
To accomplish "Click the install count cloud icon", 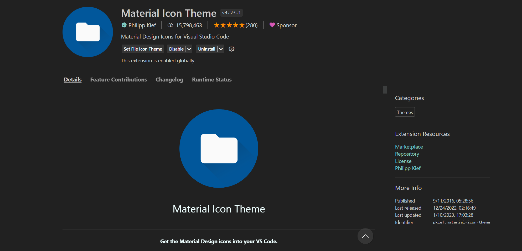I will pos(170,25).
